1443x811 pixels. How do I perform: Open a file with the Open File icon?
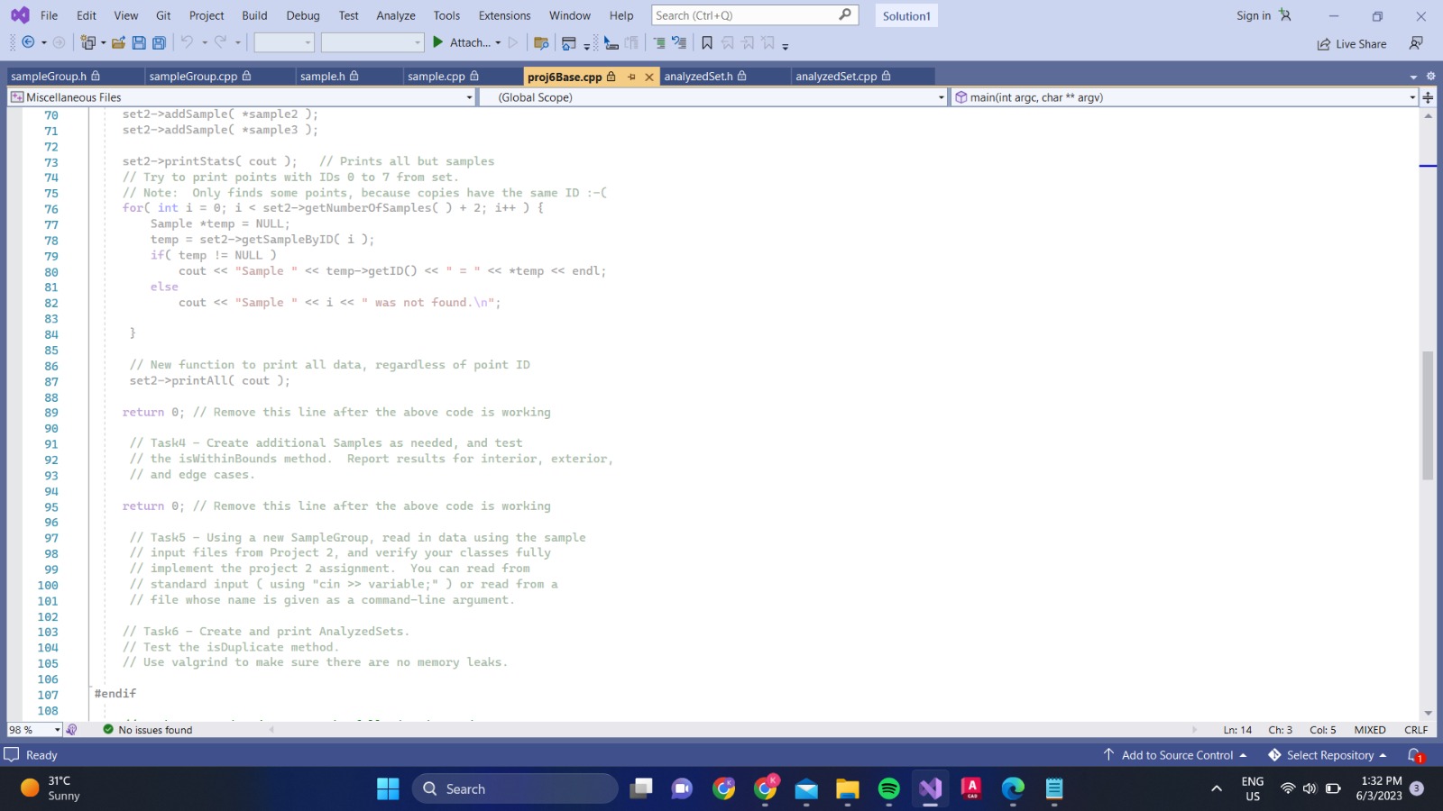118,42
